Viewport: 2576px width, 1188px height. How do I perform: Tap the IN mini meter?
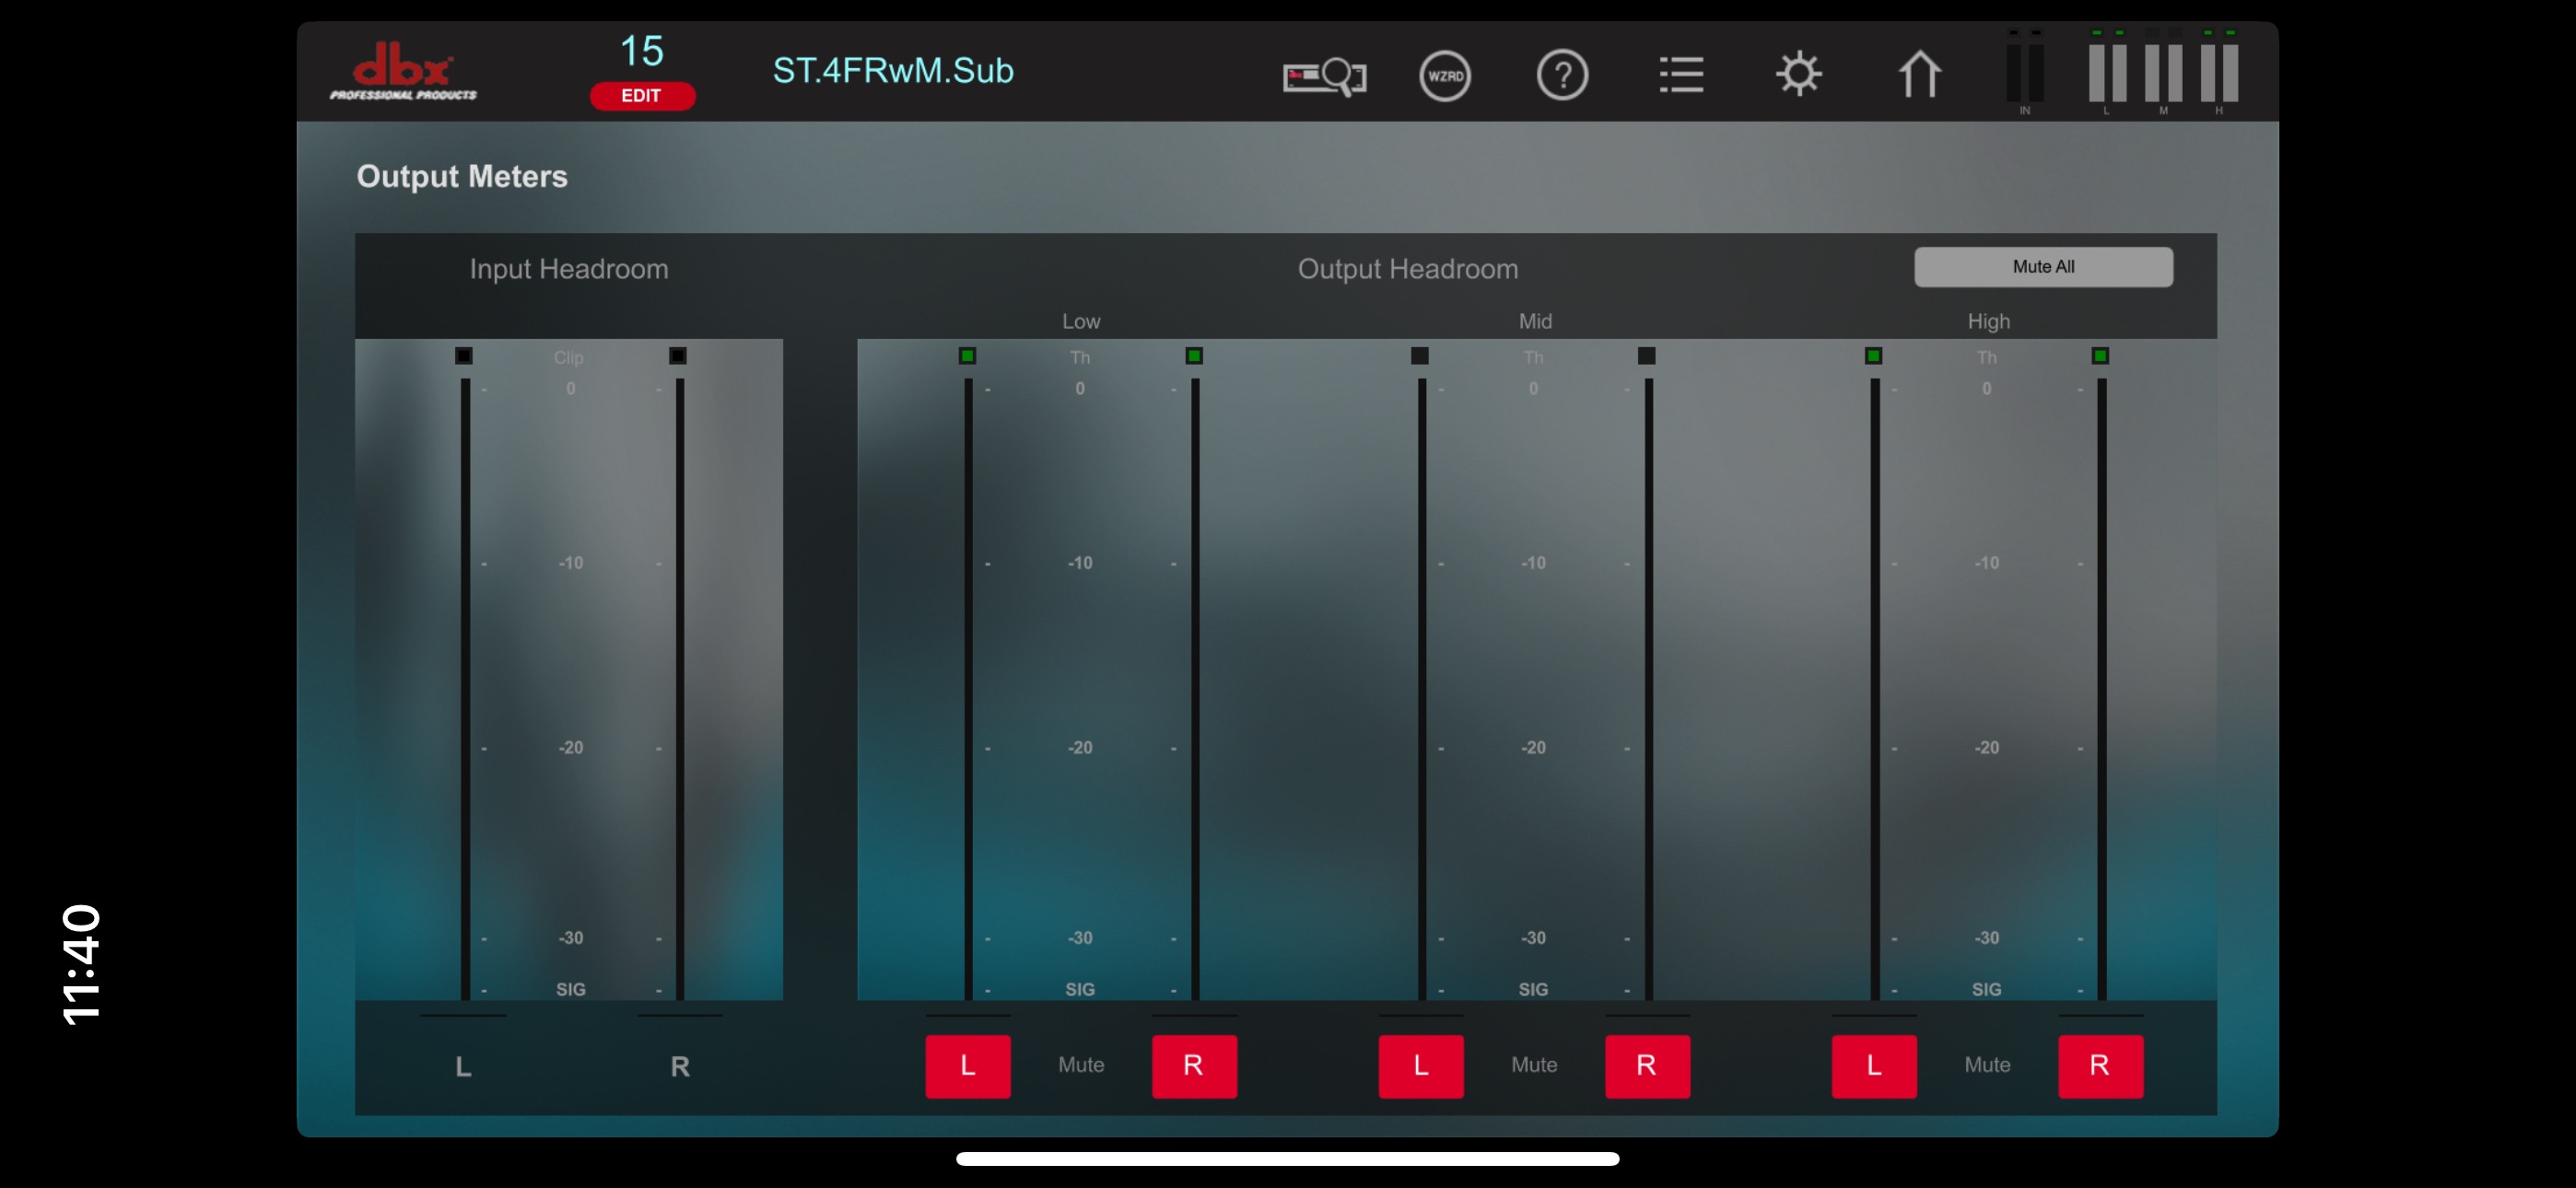tap(2025, 72)
